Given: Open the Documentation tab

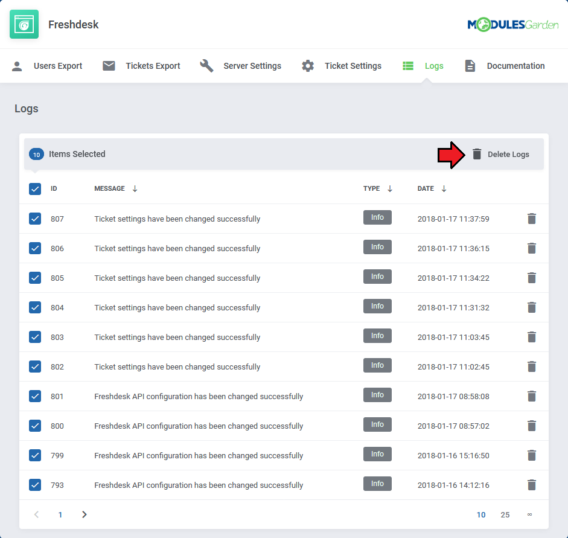Looking at the screenshot, I should (505, 66).
